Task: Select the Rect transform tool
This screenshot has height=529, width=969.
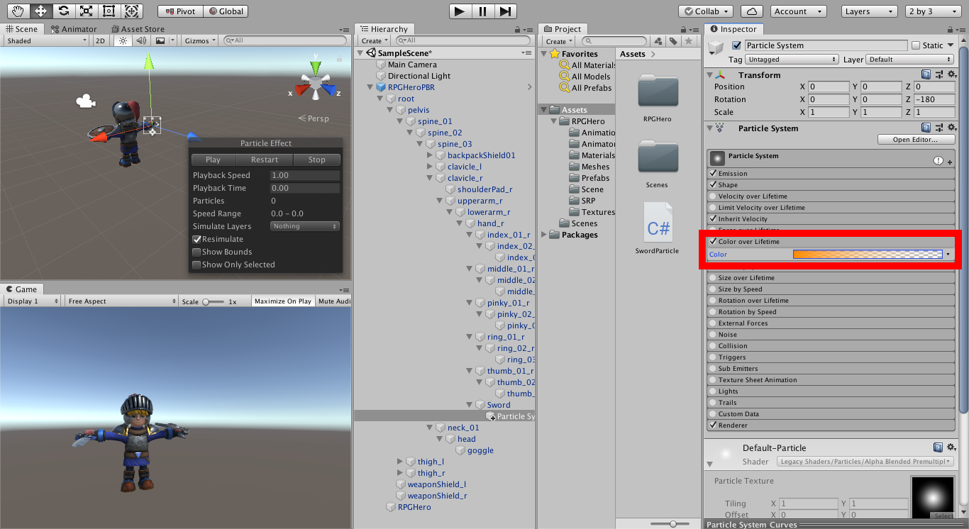Action: (109, 11)
